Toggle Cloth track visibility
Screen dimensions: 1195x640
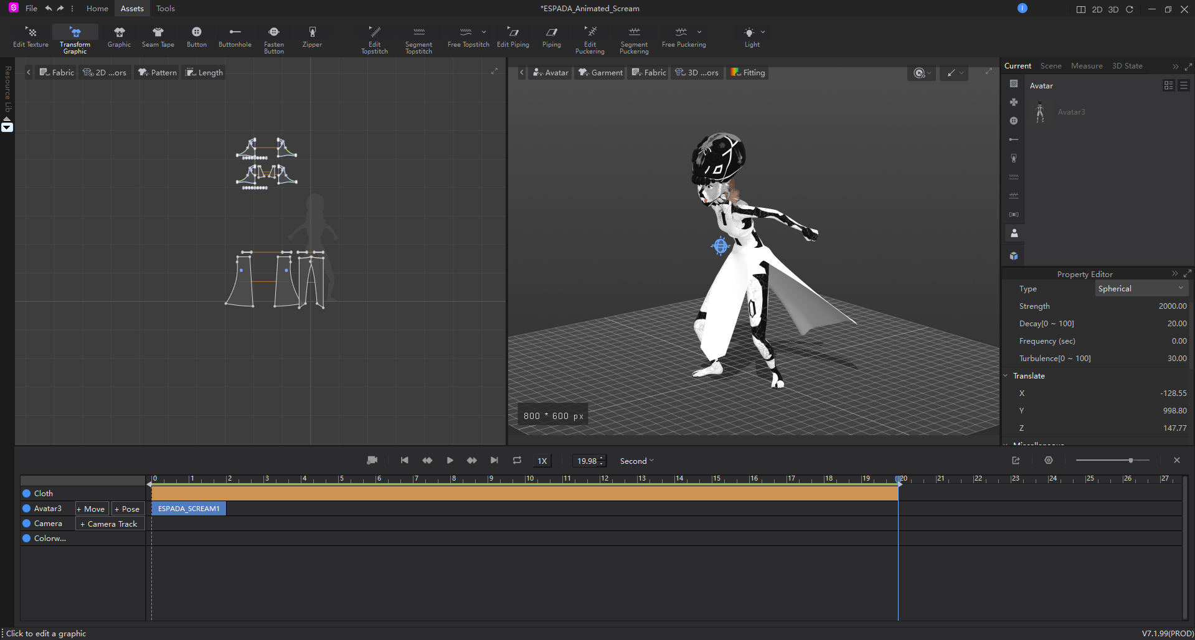click(x=27, y=493)
